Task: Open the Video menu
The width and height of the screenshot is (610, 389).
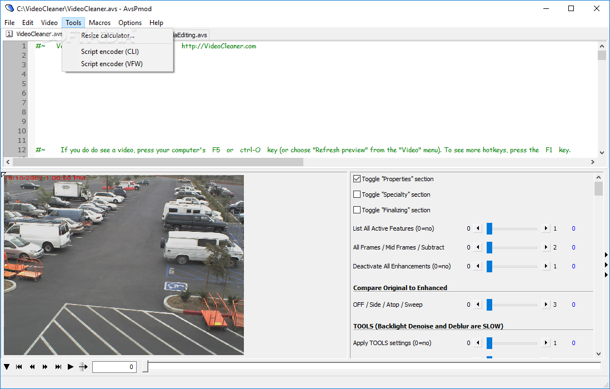Action: tap(49, 23)
